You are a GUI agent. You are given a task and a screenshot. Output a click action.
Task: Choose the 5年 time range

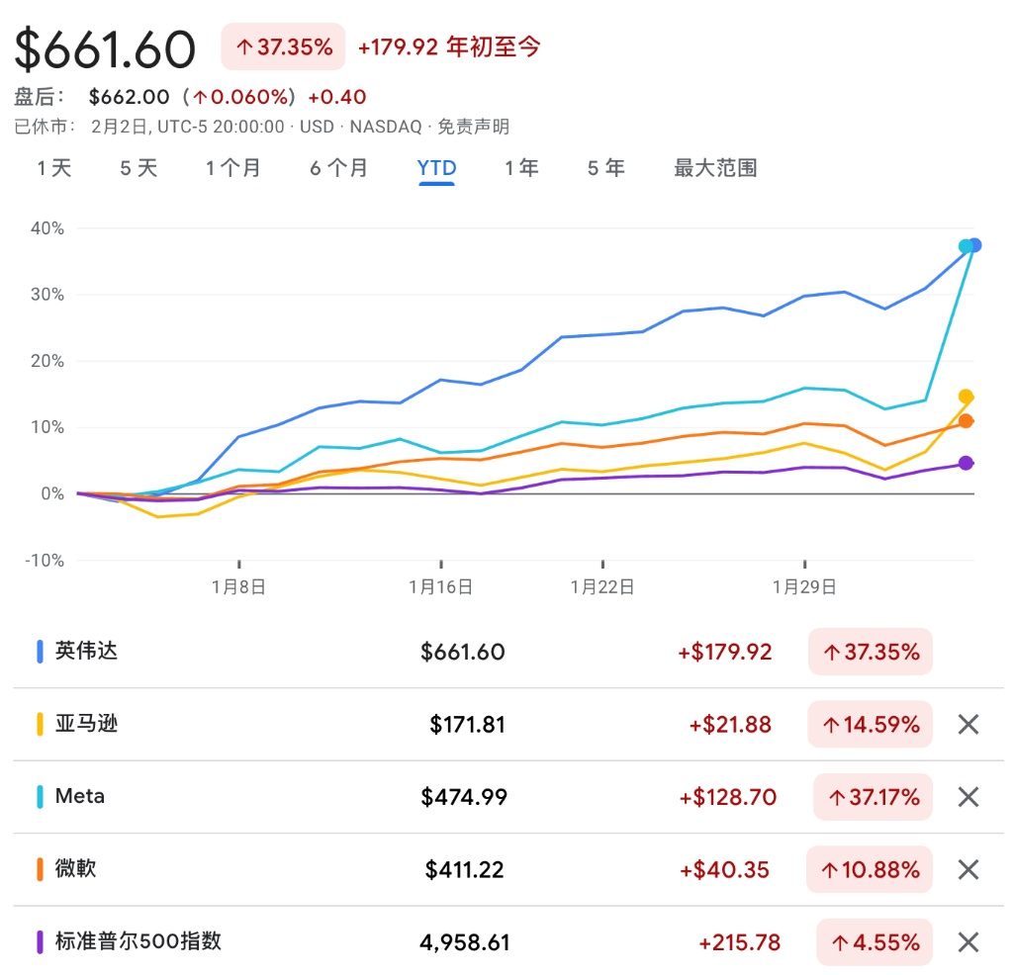point(605,168)
